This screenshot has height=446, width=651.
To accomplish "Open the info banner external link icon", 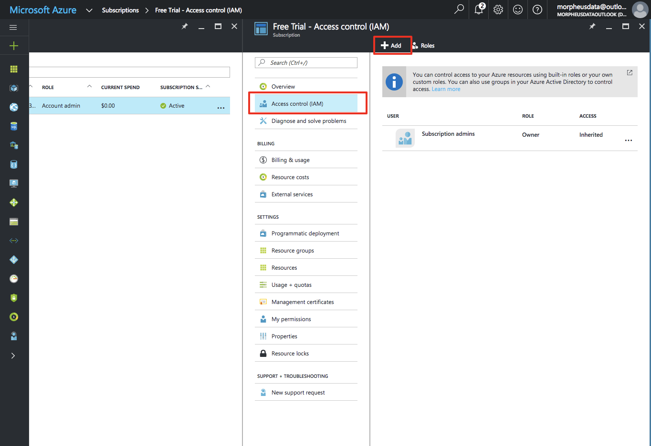I will click(630, 72).
